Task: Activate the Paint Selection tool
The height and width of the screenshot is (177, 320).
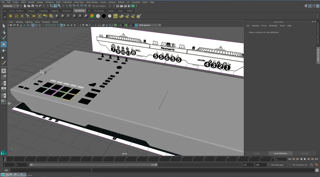Action: (4, 38)
